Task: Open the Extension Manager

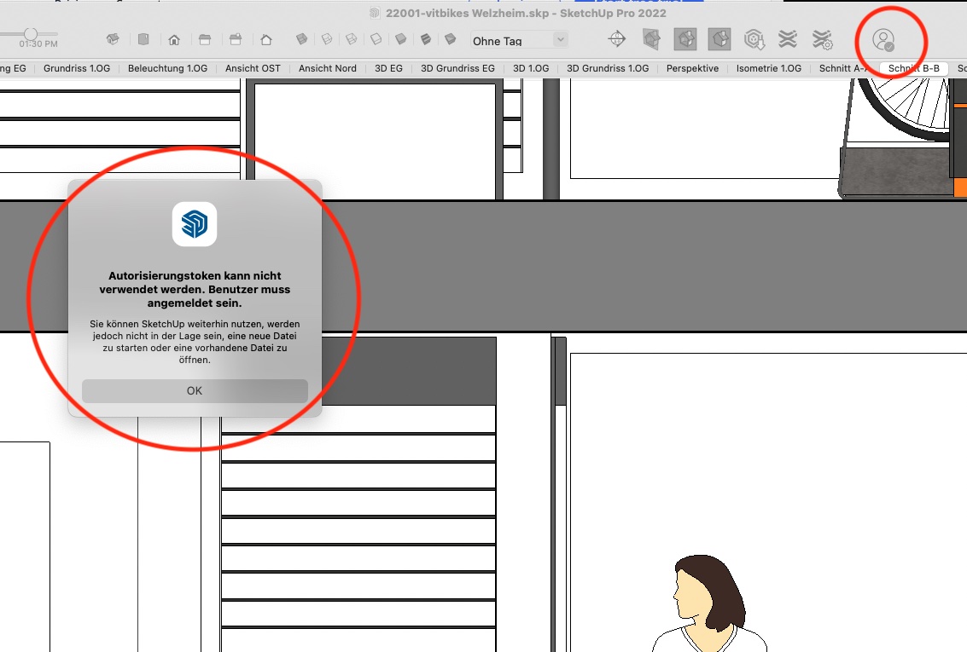Action: click(822, 39)
